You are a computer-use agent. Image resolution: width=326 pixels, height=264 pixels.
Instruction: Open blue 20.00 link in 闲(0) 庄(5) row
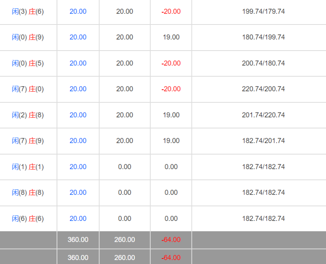coord(78,63)
